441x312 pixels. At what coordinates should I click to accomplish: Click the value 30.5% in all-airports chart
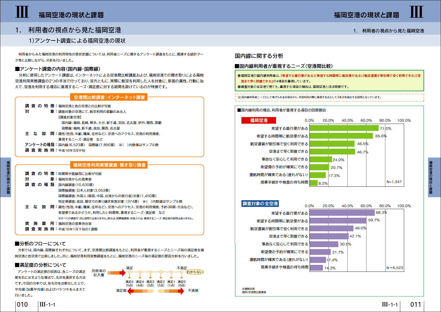pyautogui.click(x=345, y=244)
